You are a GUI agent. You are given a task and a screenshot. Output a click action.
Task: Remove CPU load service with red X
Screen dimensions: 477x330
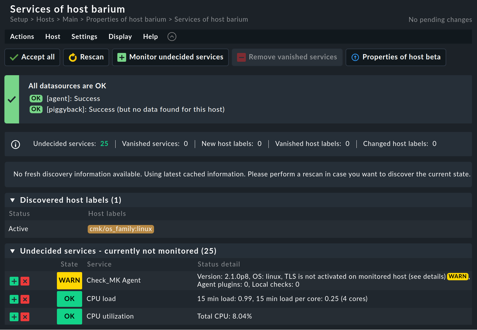pos(25,299)
